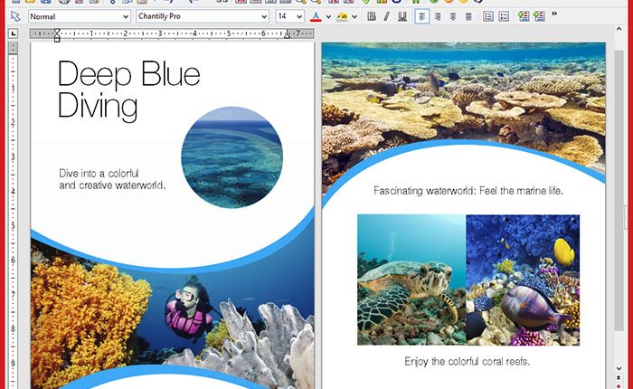
Task: Align text to the right
Action: coord(453,16)
